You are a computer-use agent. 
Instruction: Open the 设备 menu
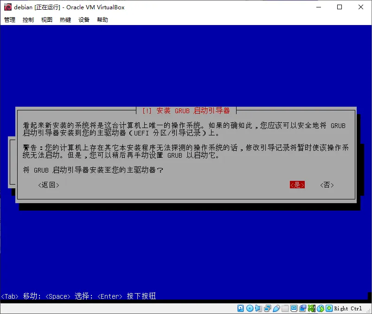point(84,19)
